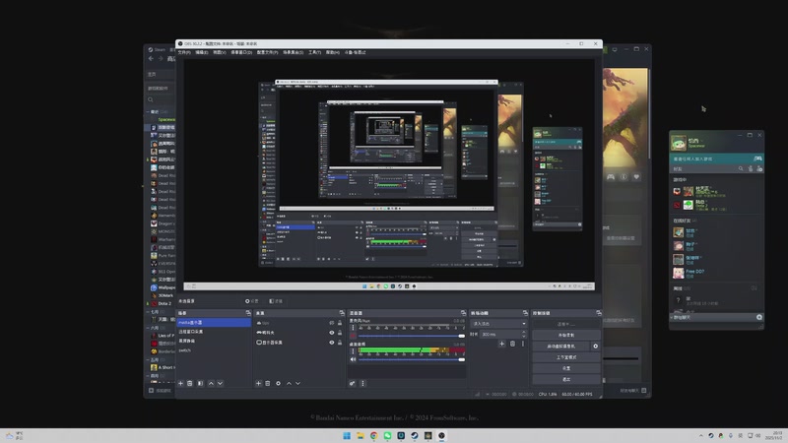Click favorite heart icon in Steam game page
Image resolution: width=788 pixels, height=443 pixels.
click(x=636, y=177)
